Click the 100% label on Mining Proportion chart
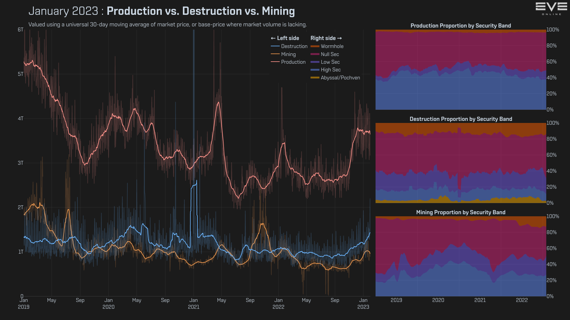The image size is (570, 320). 553,216
